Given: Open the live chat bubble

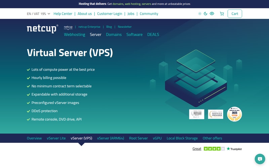Looking at the screenshot, I should (x=260, y=159).
